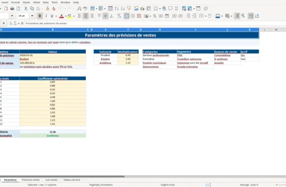The height and width of the screenshot is (187, 286).
Task: Click the formula input line
Action: (x=155, y=23)
